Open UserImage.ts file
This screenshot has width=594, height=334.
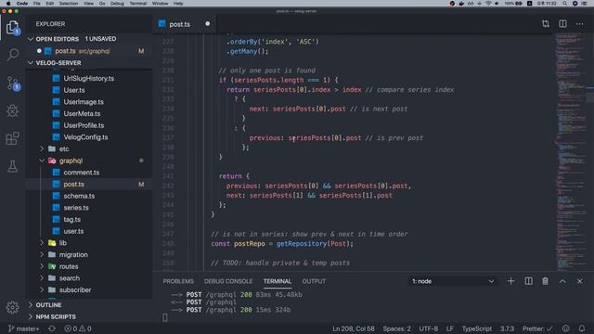[x=84, y=102]
